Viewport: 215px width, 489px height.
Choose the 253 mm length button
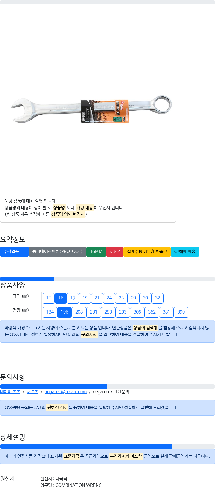[x=108, y=312]
